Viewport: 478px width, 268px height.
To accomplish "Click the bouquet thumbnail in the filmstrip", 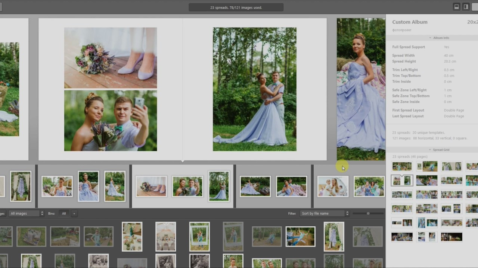I will tap(151, 186).
